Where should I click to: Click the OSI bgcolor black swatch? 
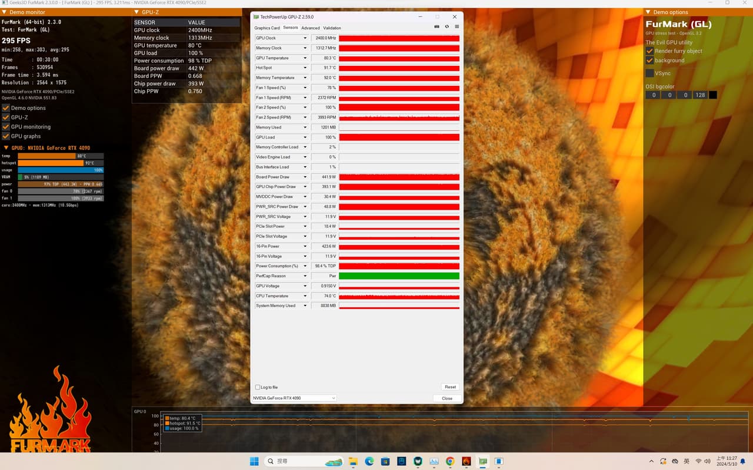[713, 95]
